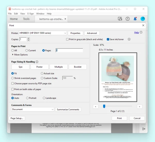Open Page Setup dialog
The width and height of the screenshot is (155, 142).
17,118
